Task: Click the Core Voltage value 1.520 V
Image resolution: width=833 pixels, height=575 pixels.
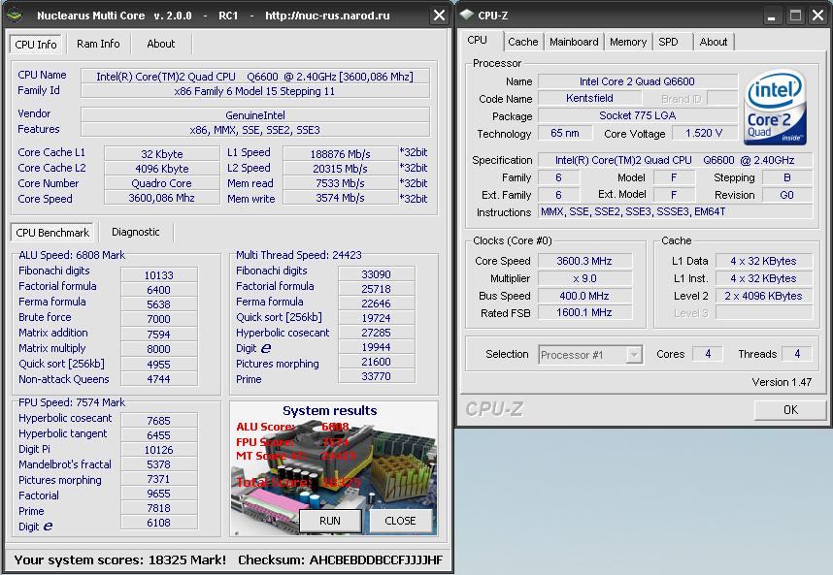Action: pyautogui.click(x=704, y=133)
